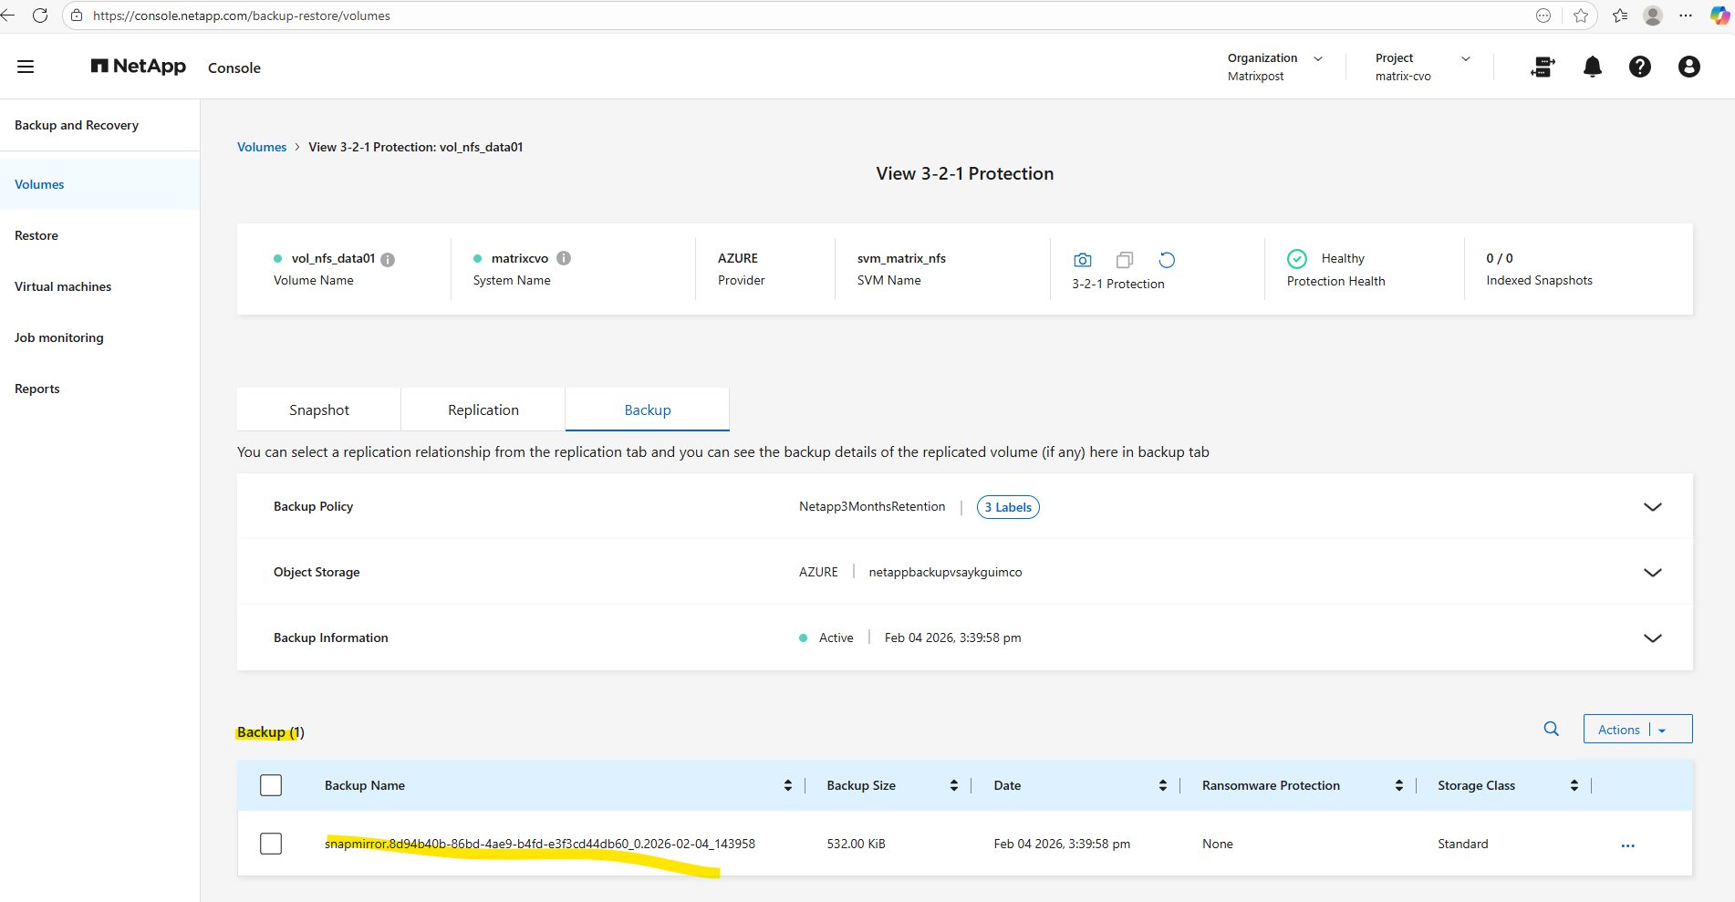1735x902 pixels.
Task: Open row options three-dot menu
Action: [x=1627, y=845]
